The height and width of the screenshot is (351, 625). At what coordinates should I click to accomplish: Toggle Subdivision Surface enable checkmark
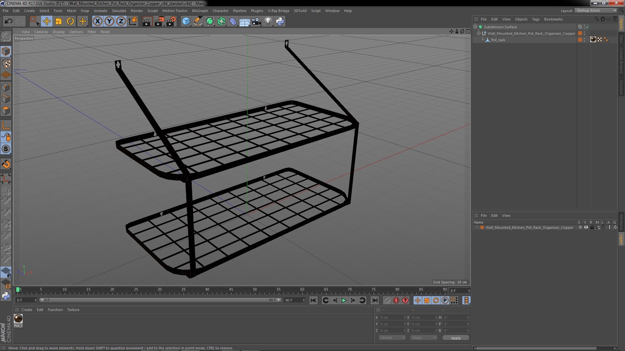coord(588,27)
